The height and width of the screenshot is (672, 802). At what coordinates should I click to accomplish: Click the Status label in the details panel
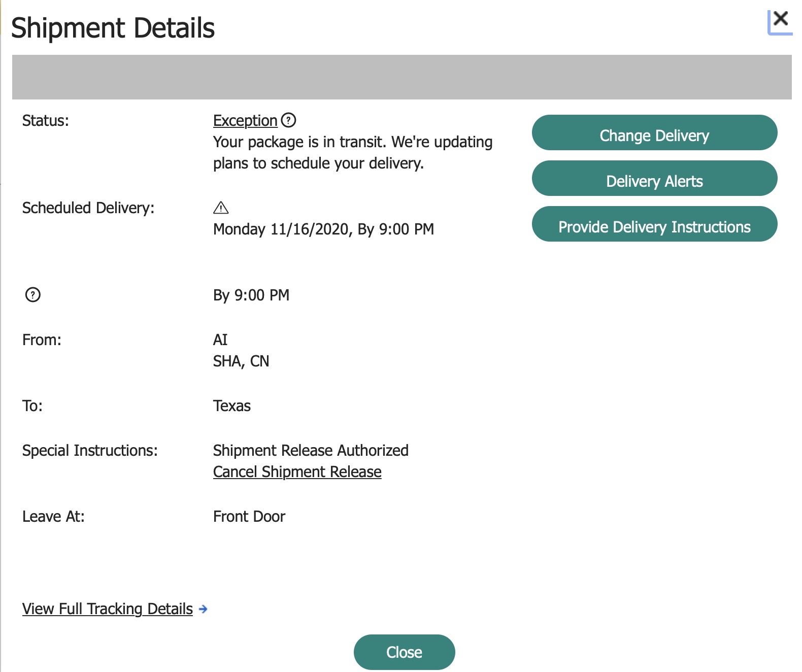click(x=45, y=121)
